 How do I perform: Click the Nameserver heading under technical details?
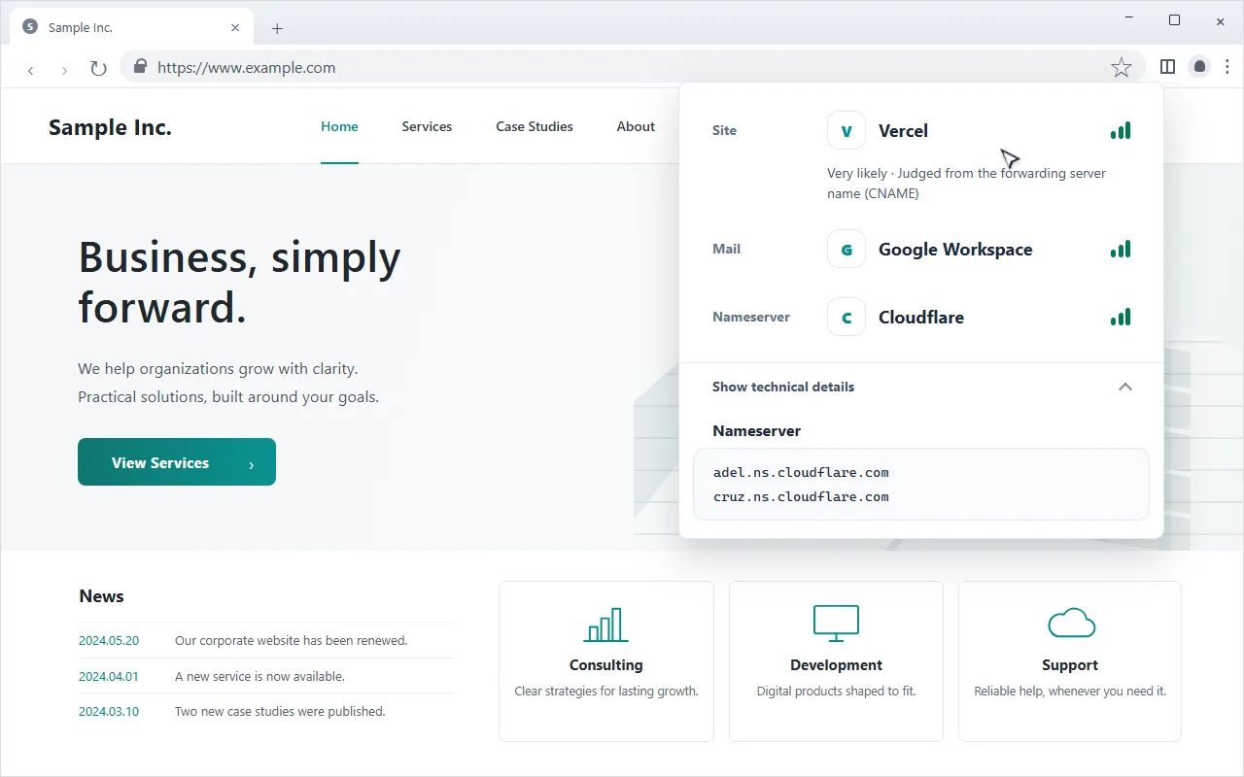756,431
